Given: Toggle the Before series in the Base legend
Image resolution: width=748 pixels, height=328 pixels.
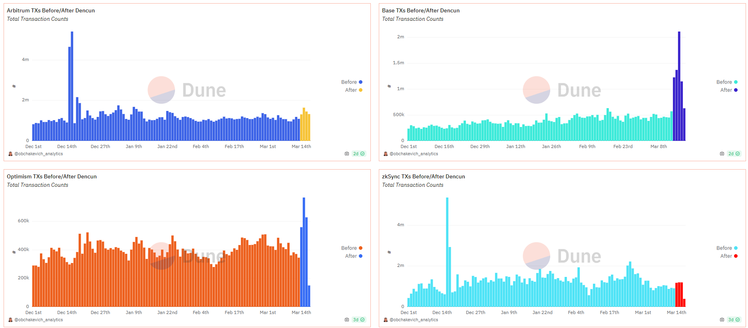Looking at the screenshot, I should point(724,82).
